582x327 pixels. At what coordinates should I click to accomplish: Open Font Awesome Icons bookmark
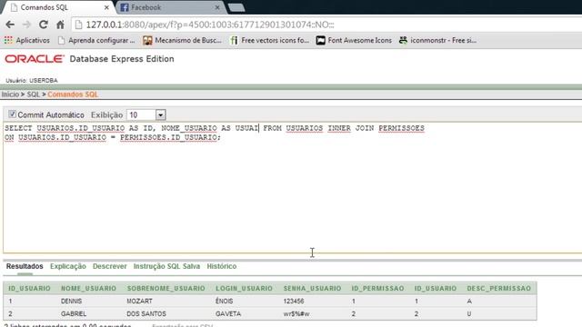pyautogui.click(x=354, y=40)
